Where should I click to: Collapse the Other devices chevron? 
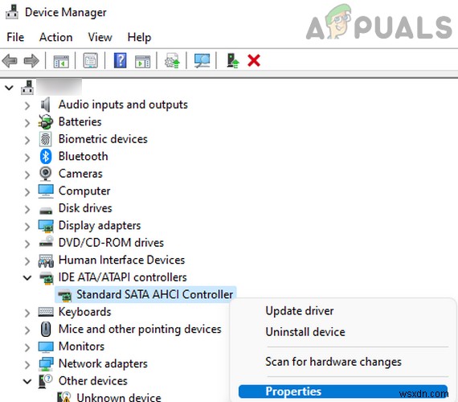pos(27,381)
